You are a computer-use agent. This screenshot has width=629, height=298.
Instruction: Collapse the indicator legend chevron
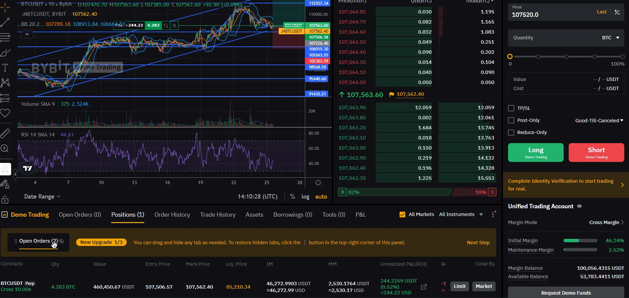27,34
